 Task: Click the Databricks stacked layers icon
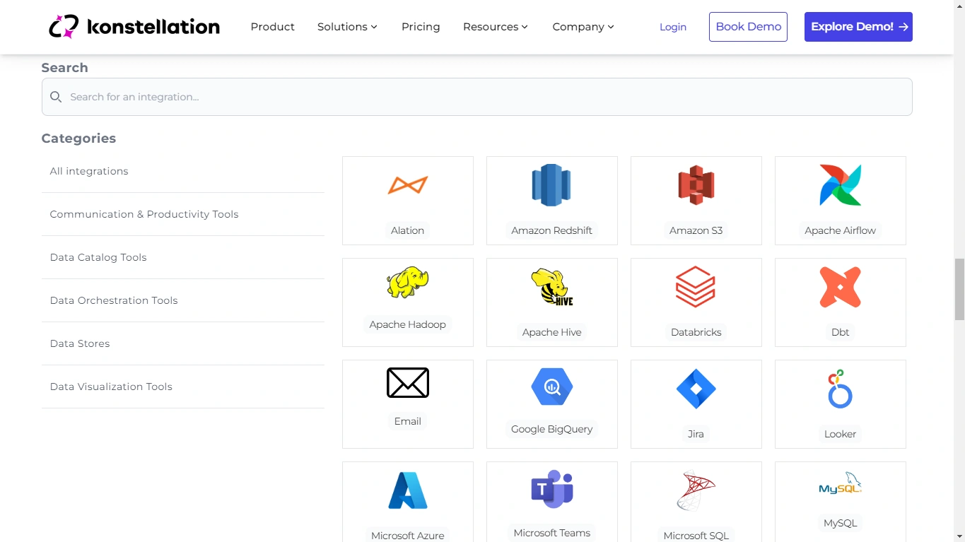(696, 287)
